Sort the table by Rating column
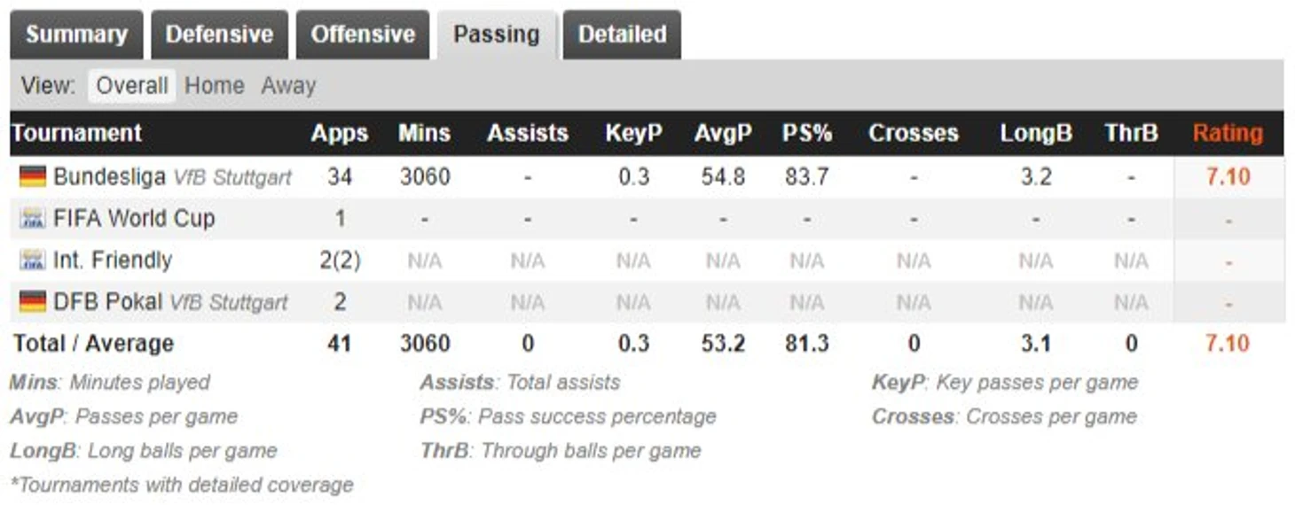The height and width of the screenshot is (505, 1295). [x=1227, y=134]
